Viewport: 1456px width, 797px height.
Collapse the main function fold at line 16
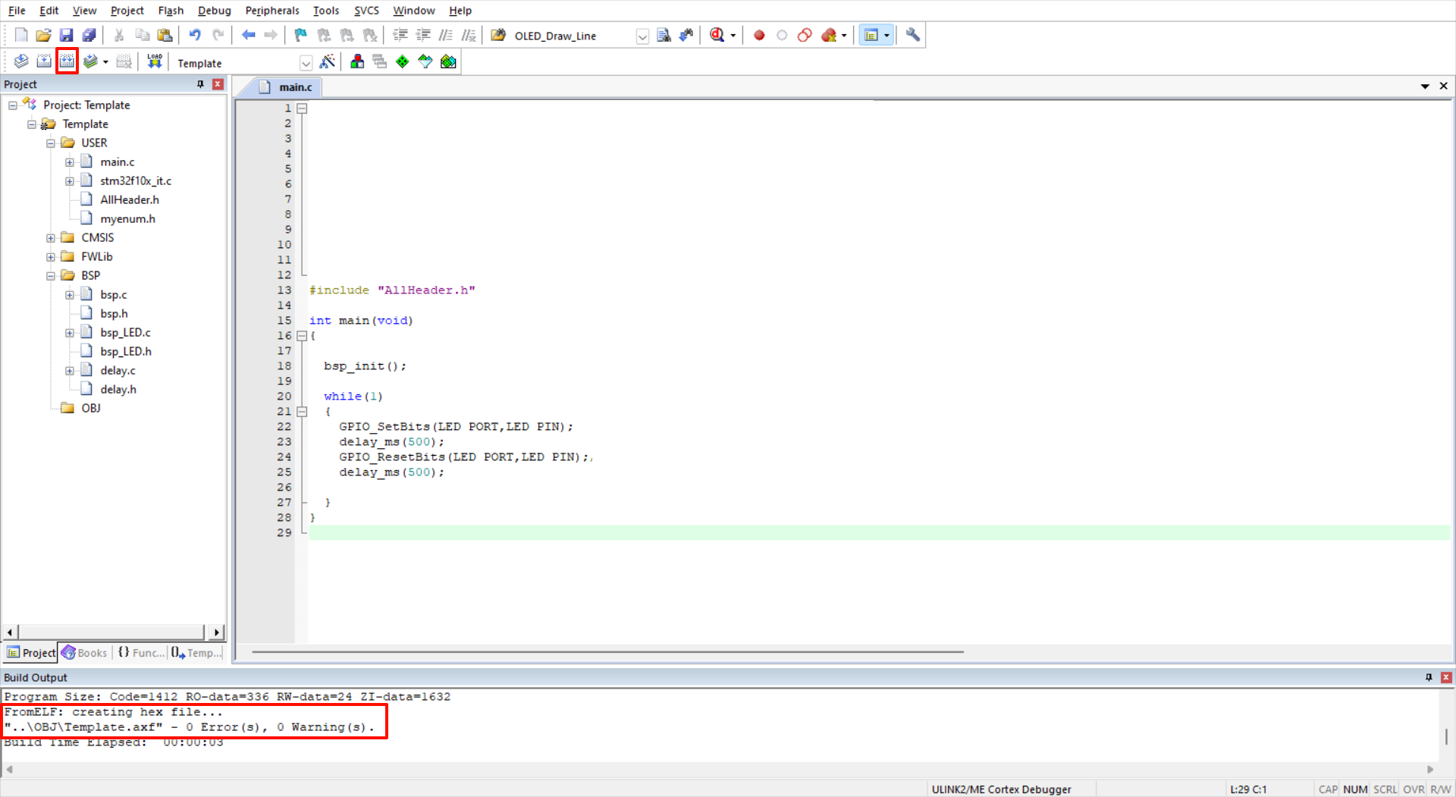(302, 336)
